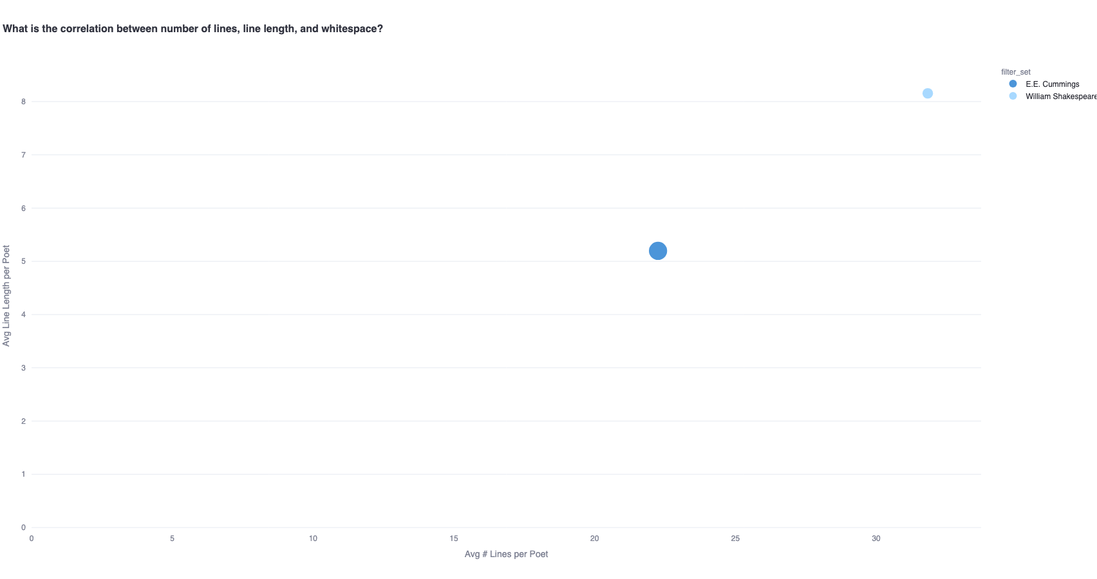This screenshot has width=1097, height=579.
Task: Click the filter_set legend title
Action: click(x=1015, y=72)
